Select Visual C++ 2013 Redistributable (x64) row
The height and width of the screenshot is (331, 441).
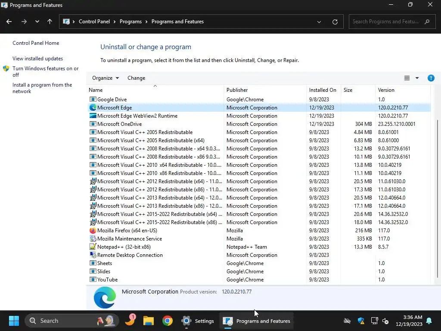click(x=259, y=197)
